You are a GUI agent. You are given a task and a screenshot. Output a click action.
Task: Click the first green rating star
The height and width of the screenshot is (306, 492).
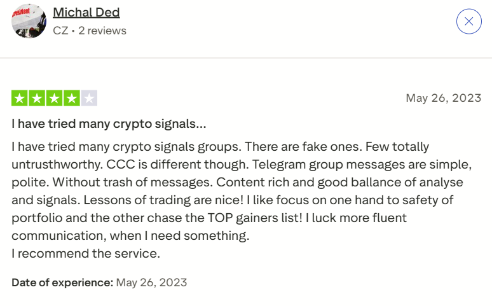click(20, 99)
